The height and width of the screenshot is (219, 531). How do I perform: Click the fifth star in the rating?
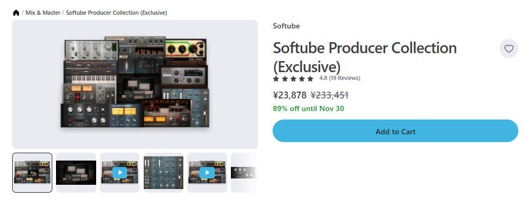(310, 78)
